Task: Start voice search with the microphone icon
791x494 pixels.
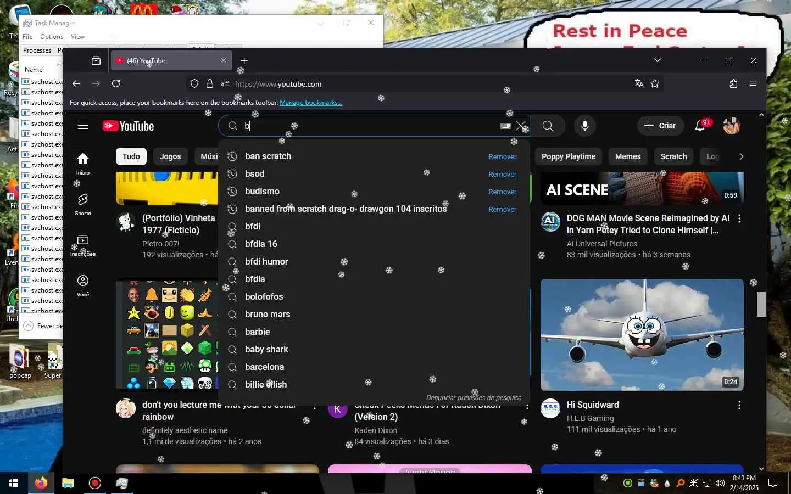Action: [x=585, y=126]
